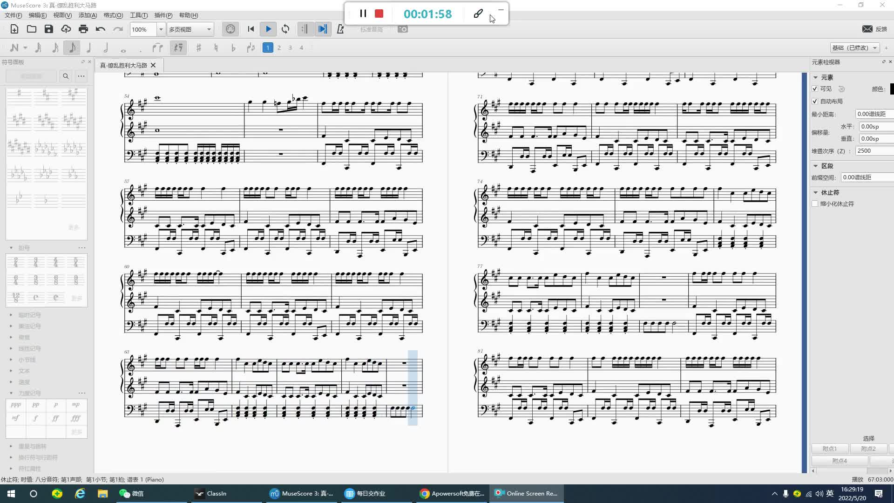Toggle the metronome

pos(340,29)
